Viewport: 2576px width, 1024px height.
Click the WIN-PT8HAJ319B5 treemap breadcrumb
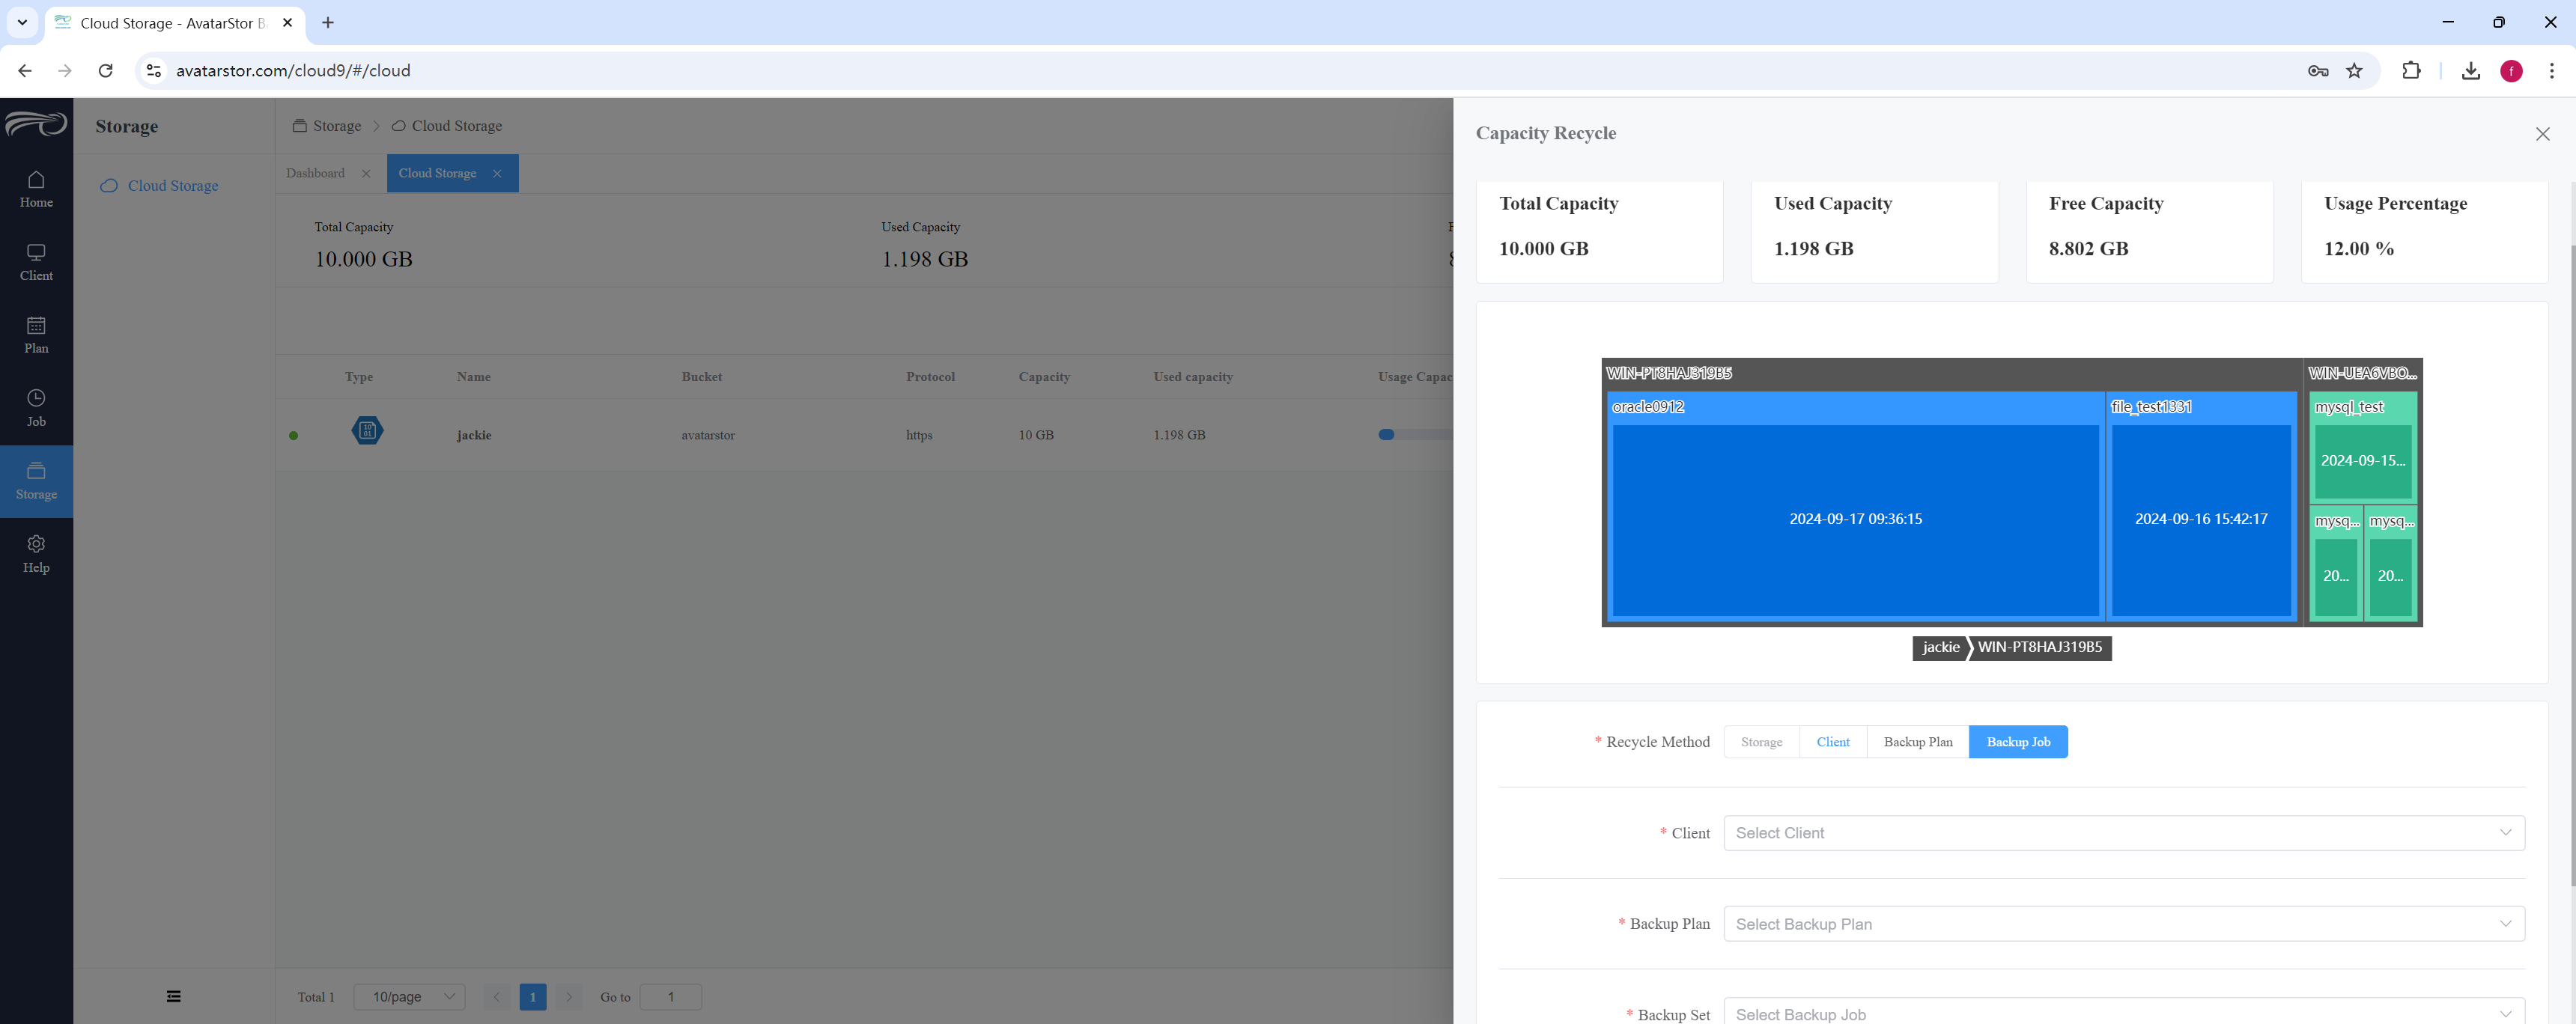tap(2040, 647)
